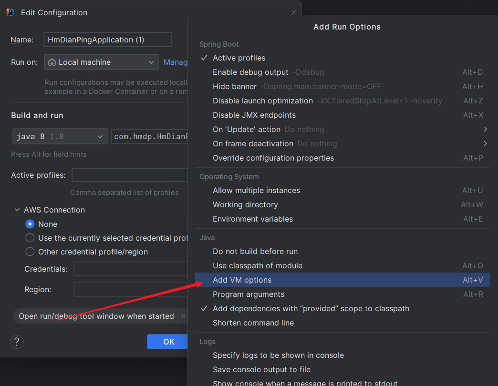498x386 pixels.
Task: Open the Credentials dropdown field
Action: coord(131,269)
